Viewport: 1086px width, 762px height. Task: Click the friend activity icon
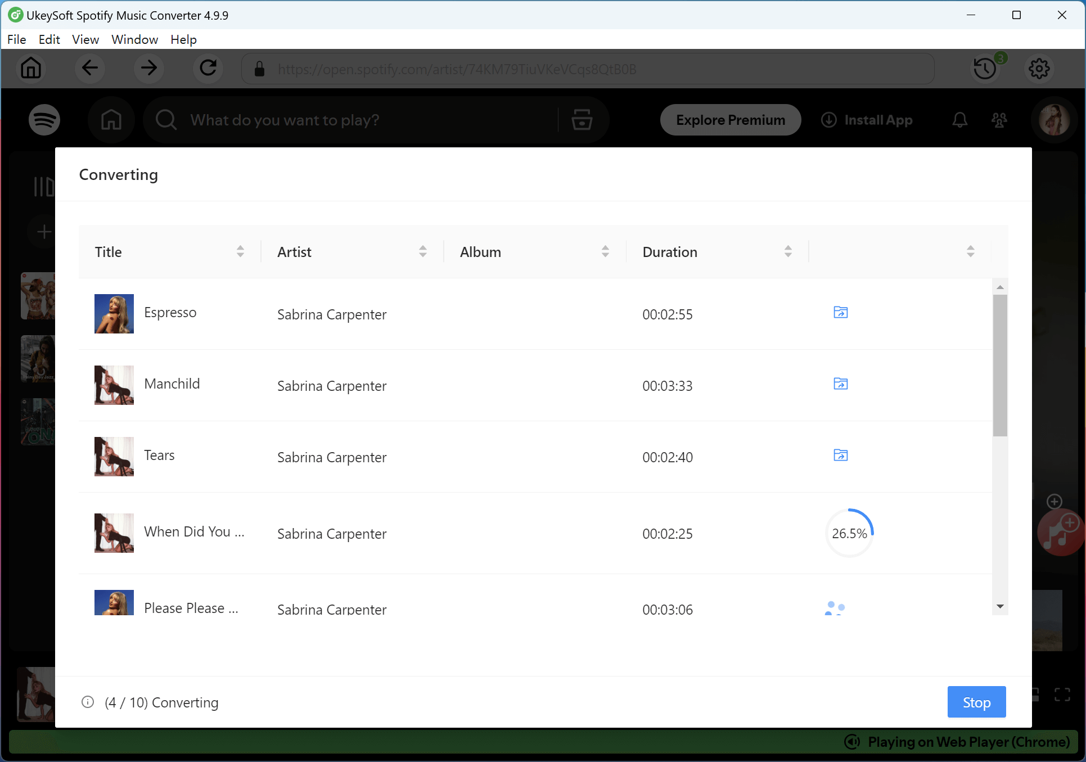pos(999,120)
